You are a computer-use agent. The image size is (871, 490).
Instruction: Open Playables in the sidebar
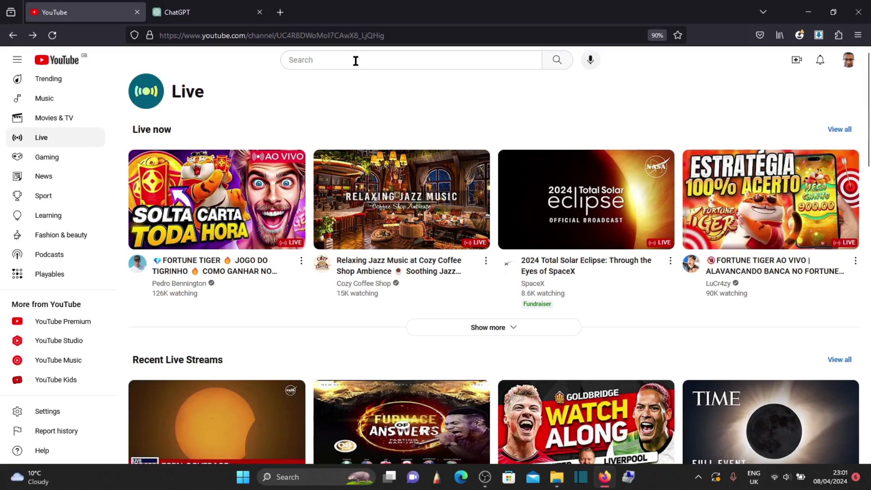pyautogui.click(x=55, y=274)
